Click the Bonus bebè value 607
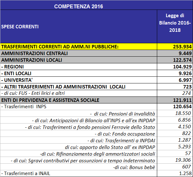This screenshot has width=193, height=177. pyautogui.click(x=187, y=167)
